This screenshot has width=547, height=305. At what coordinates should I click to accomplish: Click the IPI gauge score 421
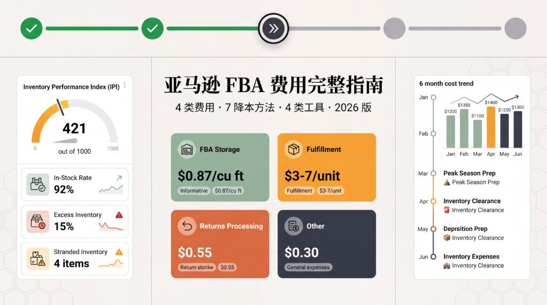pyautogui.click(x=74, y=129)
